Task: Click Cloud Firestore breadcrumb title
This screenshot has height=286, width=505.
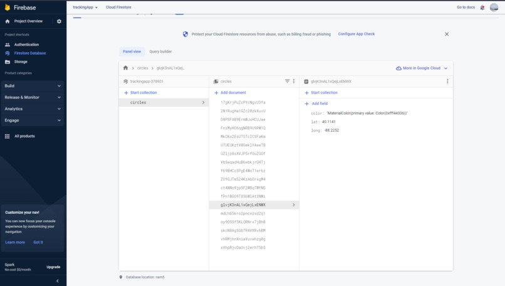Action: pyautogui.click(x=118, y=7)
